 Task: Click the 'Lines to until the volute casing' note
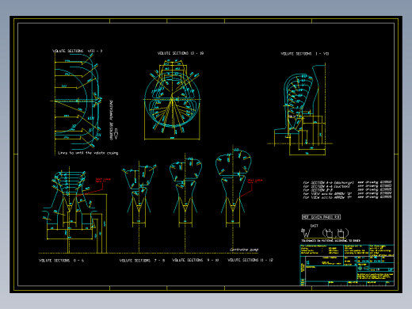coord(88,153)
